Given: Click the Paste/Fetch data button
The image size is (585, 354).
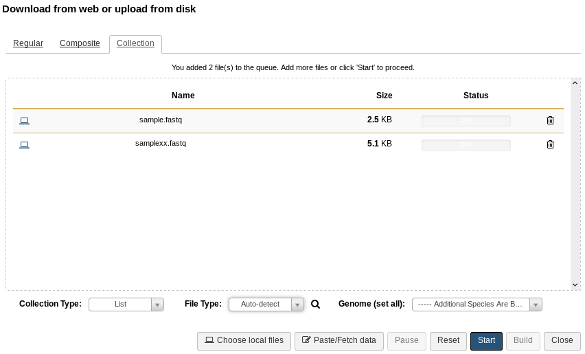Looking at the screenshot, I should 339,341.
